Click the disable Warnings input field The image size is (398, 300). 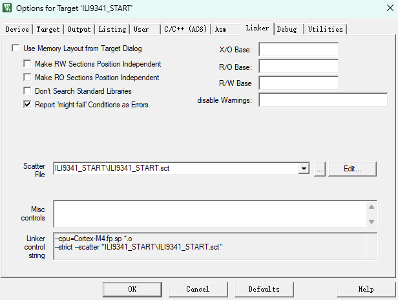(323, 100)
